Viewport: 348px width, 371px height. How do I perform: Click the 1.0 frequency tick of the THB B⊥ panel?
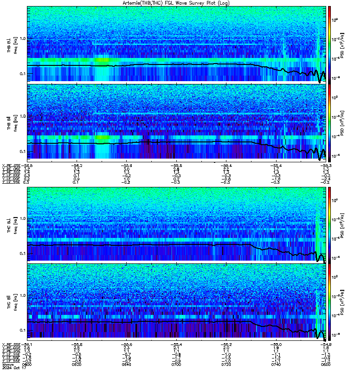pos(23,38)
